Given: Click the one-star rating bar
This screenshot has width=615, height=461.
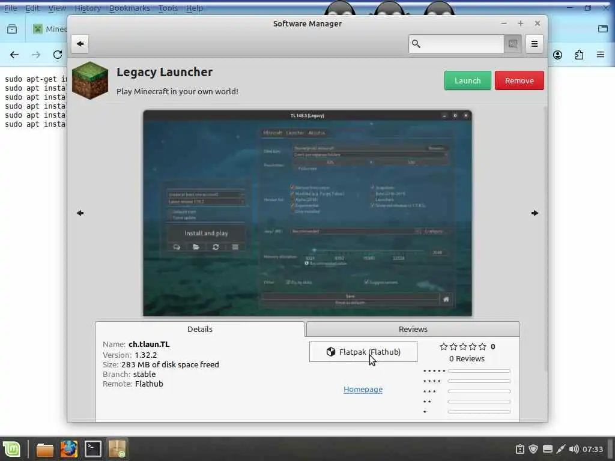Looking at the screenshot, I should [x=479, y=412].
